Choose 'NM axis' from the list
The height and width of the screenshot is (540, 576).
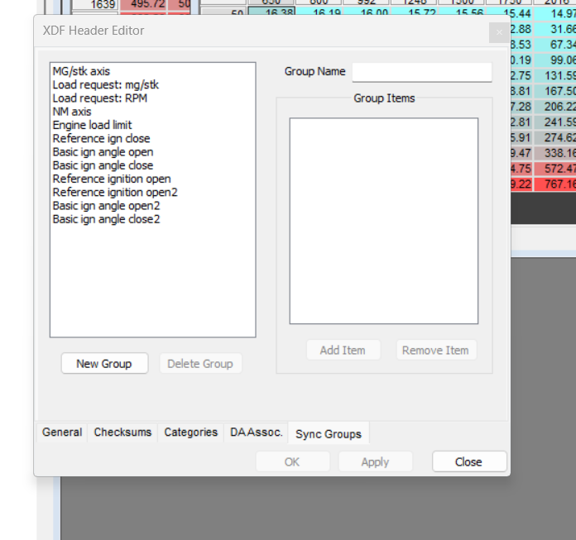point(72,112)
